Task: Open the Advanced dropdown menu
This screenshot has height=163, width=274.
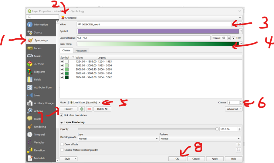Action: [234, 109]
